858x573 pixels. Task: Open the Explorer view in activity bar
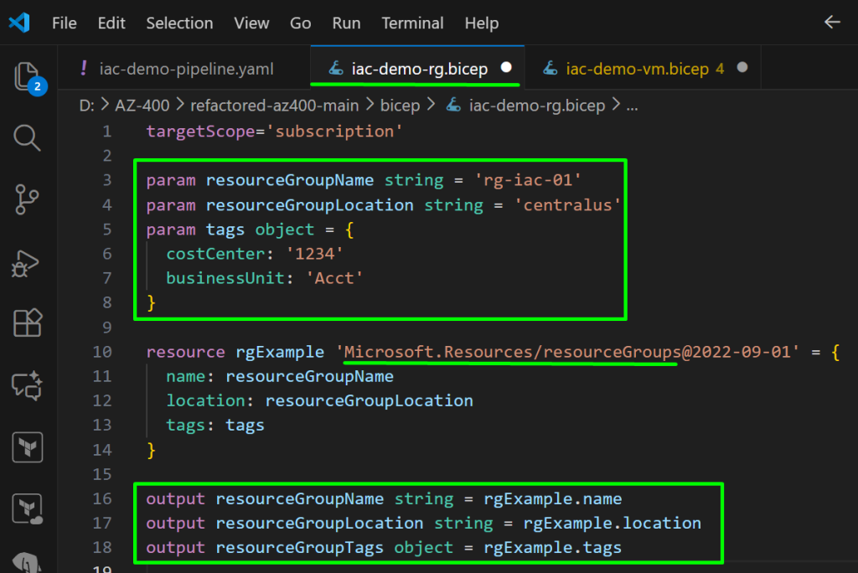tap(27, 76)
